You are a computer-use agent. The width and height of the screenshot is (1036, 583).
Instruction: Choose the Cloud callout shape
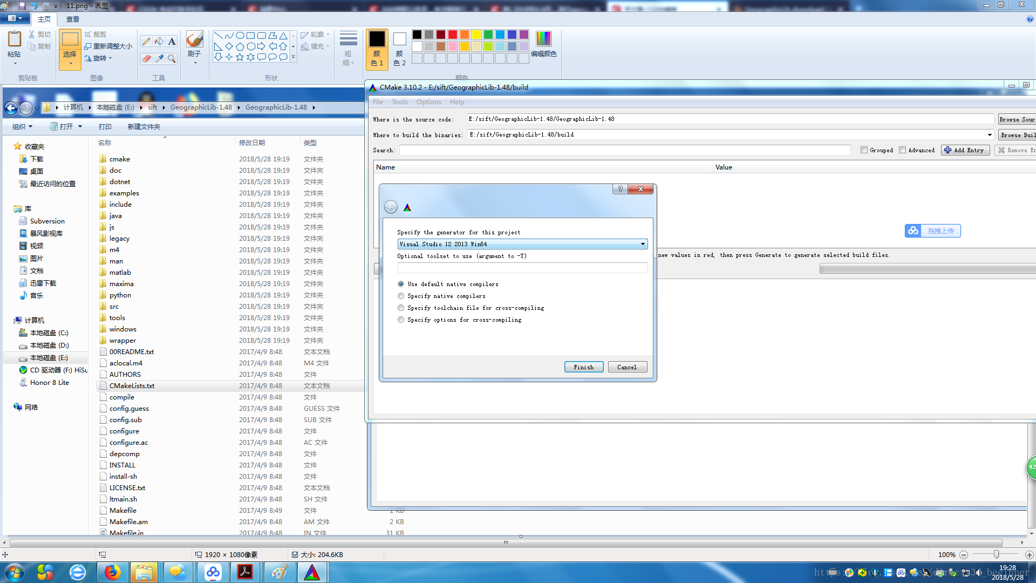pos(283,57)
